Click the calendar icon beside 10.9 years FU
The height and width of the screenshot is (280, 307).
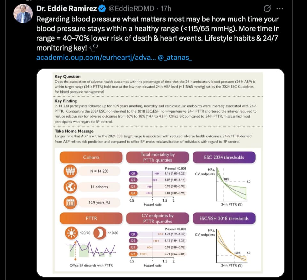click(x=70, y=203)
